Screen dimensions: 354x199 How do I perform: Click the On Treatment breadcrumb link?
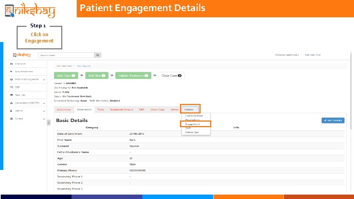coord(64,66)
